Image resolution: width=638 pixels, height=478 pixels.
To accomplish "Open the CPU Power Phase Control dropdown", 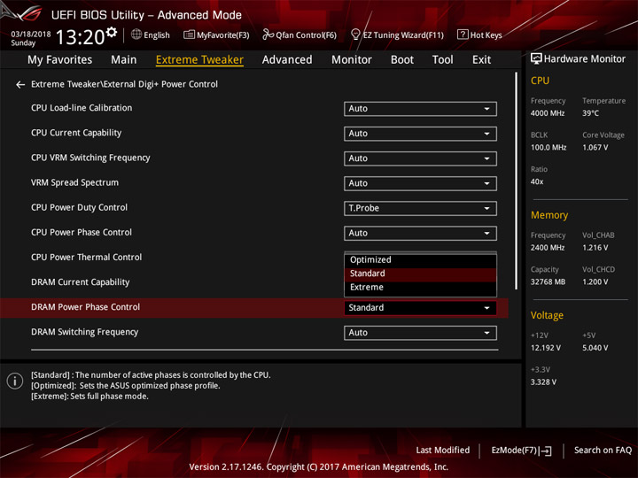I will click(420, 234).
